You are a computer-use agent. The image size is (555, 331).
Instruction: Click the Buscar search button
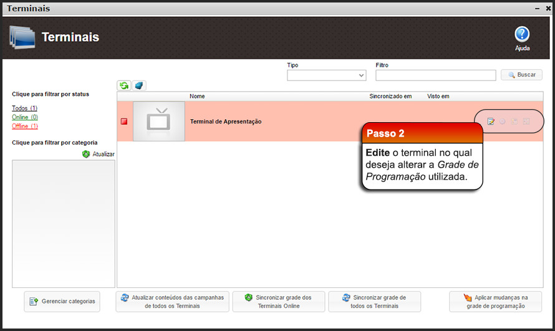[521, 75]
